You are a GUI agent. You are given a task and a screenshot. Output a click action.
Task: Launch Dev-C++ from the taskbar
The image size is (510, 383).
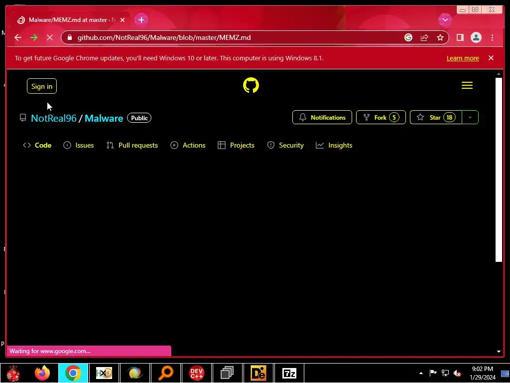click(x=196, y=373)
